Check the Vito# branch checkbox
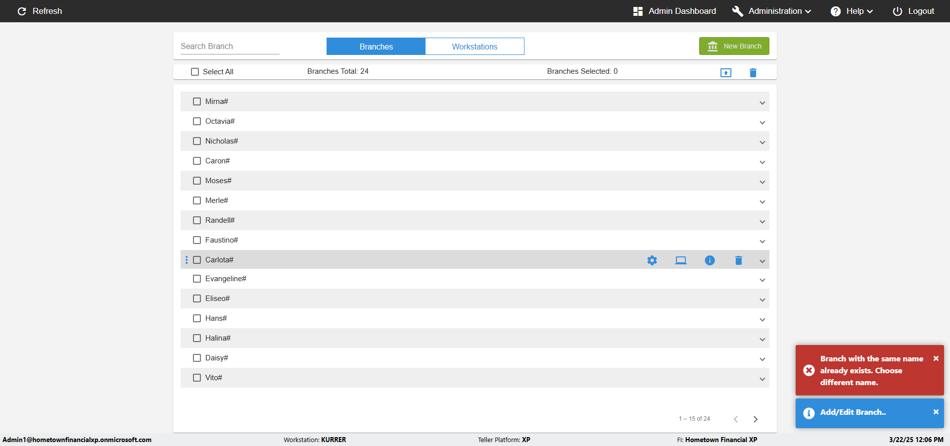The height and width of the screenshot is (446, 950). coord(197,378)
